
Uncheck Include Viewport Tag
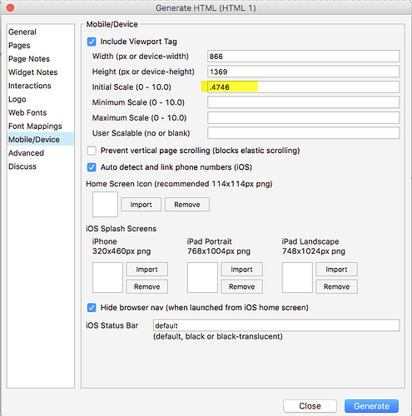[x=92, y=42]
